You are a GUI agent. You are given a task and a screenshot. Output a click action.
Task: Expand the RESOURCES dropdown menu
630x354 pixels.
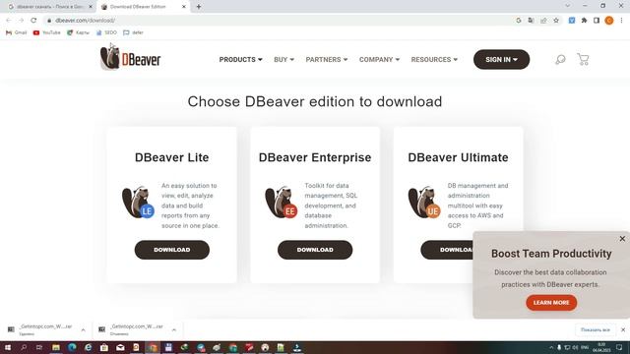click(434, 59)
